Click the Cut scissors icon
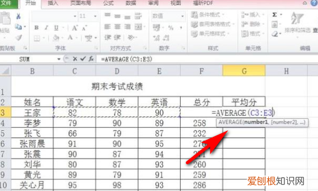Screen dimensions: 318x191 pyautogui.click(x=18, y=16)
